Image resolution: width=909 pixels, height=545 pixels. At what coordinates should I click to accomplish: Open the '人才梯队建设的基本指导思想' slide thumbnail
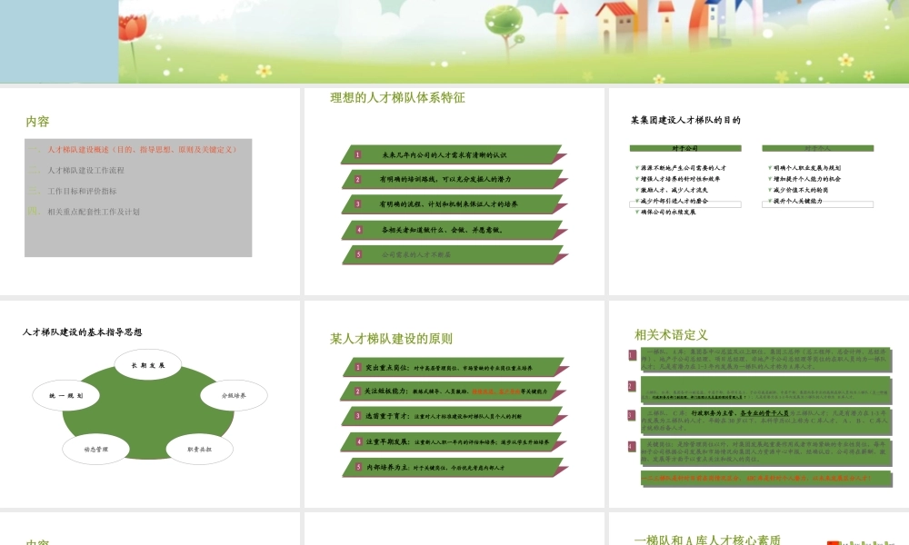[150, 403]
